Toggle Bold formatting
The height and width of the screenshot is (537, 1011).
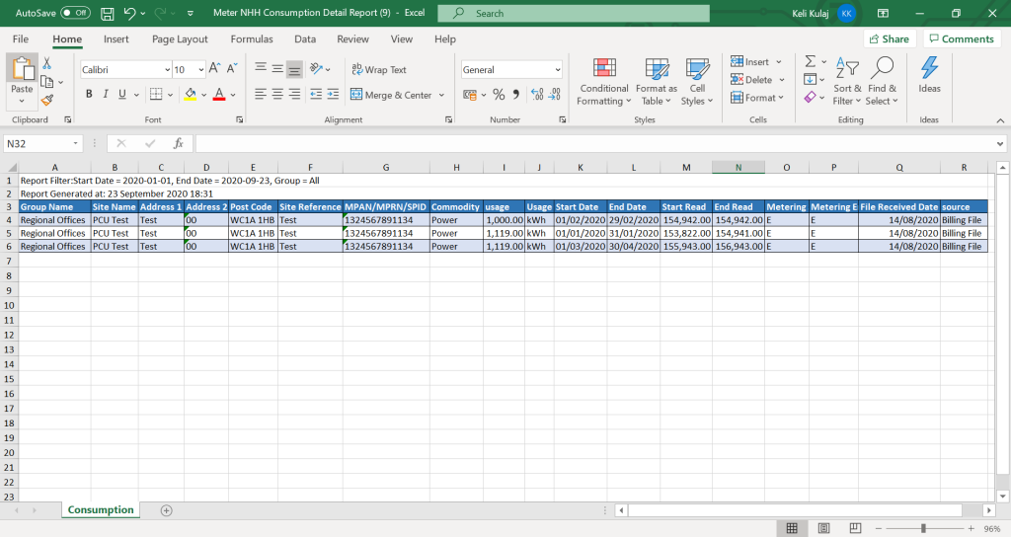coord(89,95)
